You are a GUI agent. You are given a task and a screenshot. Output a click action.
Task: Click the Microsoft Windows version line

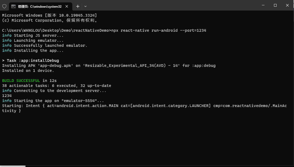coord(50,15)
